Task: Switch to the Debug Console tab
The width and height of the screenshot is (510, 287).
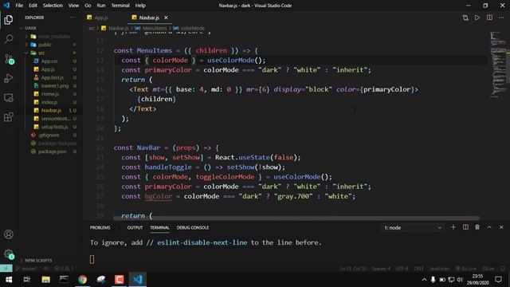Action: point(193,227)
